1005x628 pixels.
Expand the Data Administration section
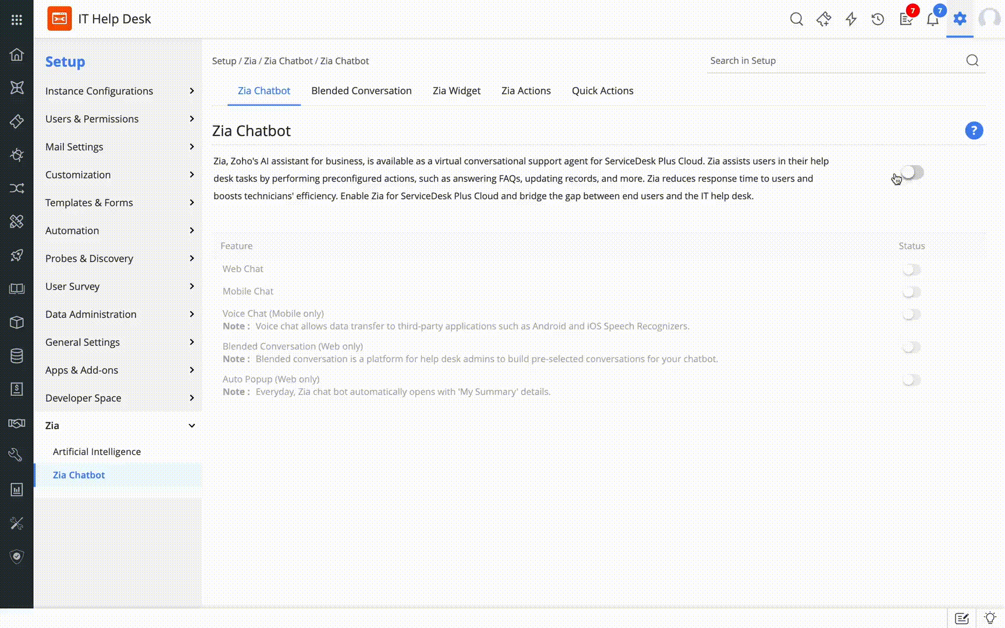coord(119,314)
